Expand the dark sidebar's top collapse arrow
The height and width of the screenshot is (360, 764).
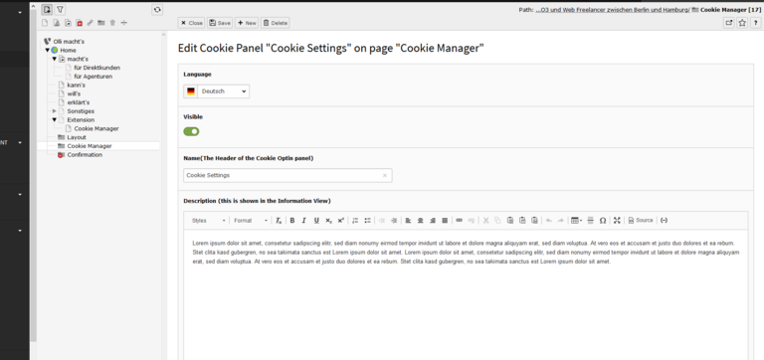(20, 13)
